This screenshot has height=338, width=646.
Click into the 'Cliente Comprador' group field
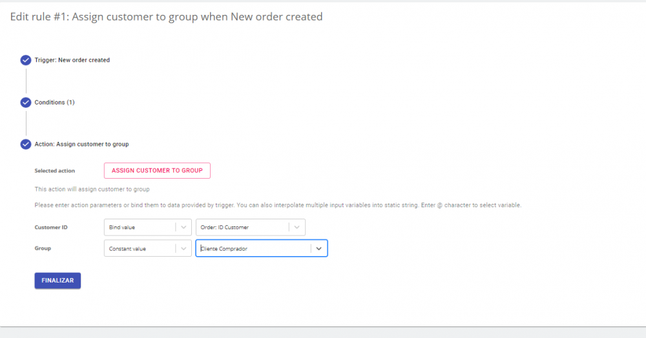point(252,249)
